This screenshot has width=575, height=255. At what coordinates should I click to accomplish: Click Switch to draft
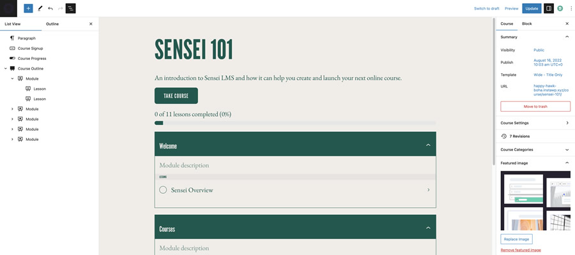coord(487,8)
